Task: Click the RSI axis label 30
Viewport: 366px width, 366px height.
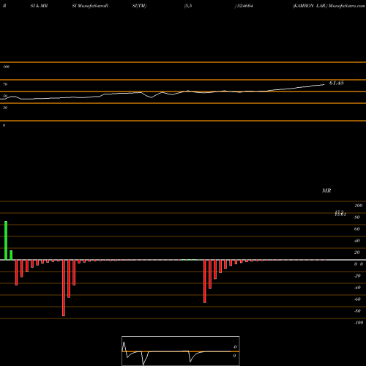Action: [5, 108]
